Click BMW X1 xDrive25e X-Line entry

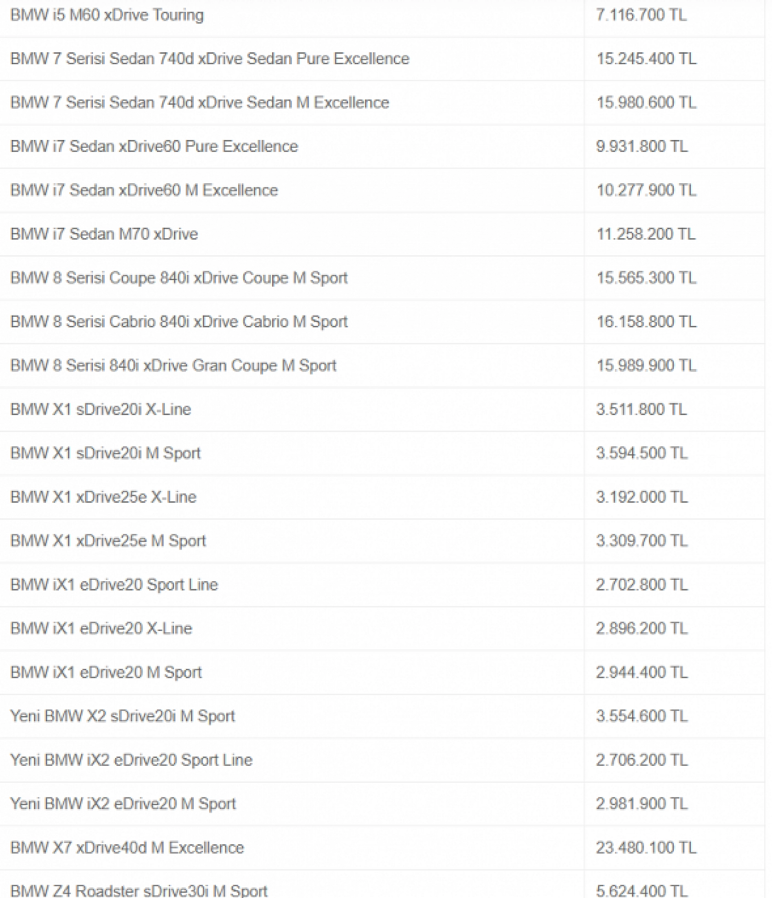(x=103, y=497)
